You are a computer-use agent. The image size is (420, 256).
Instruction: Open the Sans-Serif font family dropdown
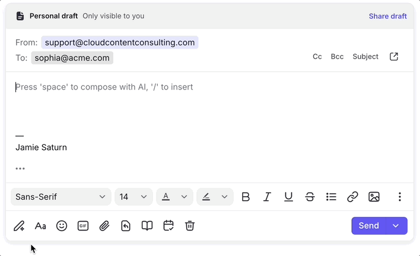tap(61, 197)
